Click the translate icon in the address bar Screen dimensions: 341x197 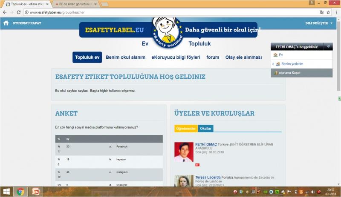322,12
